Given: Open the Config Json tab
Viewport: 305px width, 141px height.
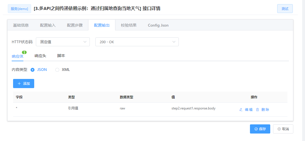Looking at the screenshot, I should [158, 25].
